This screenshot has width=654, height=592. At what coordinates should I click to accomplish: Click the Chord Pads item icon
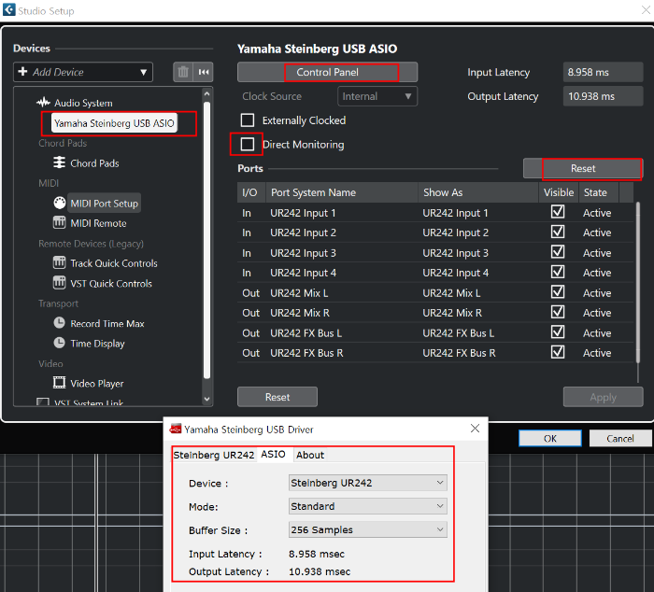tap(59, 162)
